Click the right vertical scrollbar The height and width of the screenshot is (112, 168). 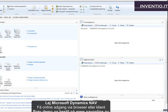coord(166,62)
